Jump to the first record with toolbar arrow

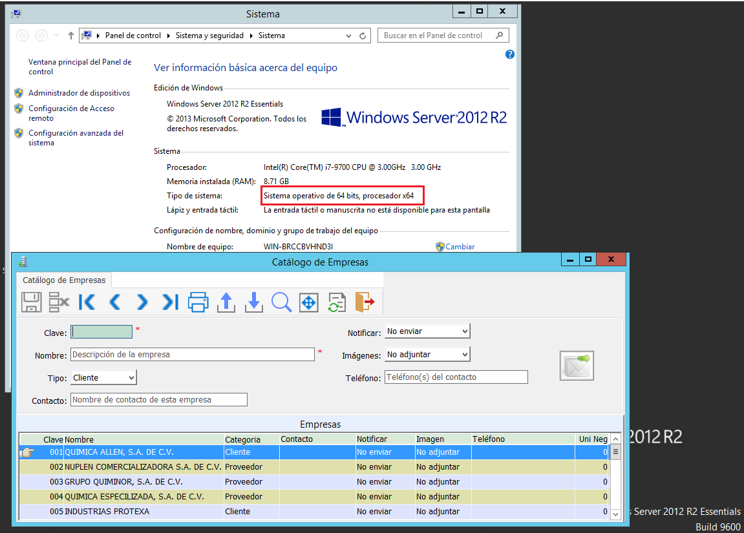87,302
